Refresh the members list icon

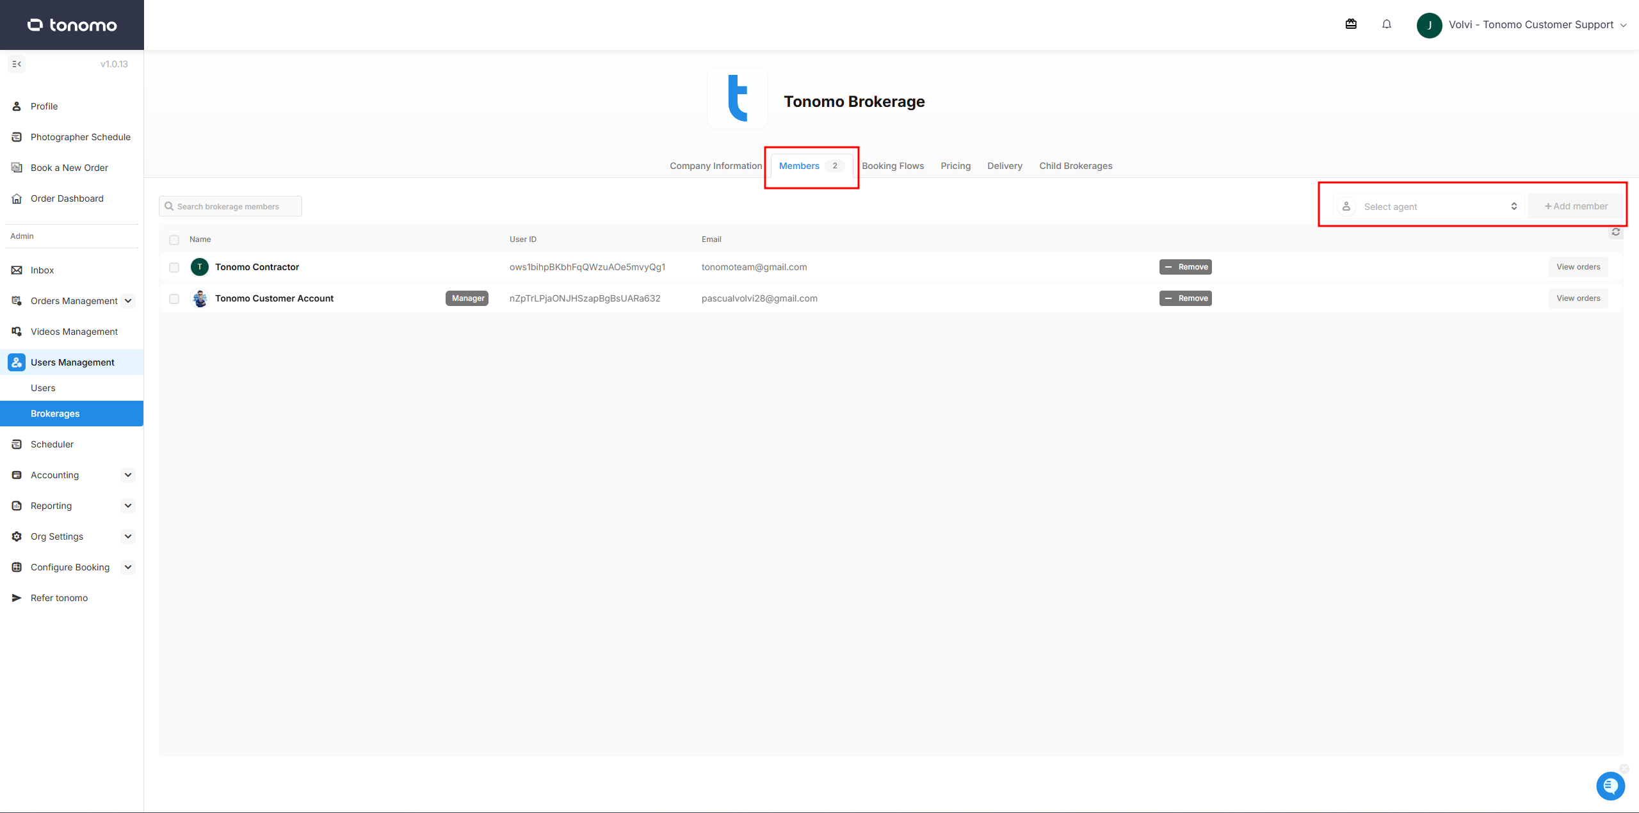click(x=1616, y=232)
